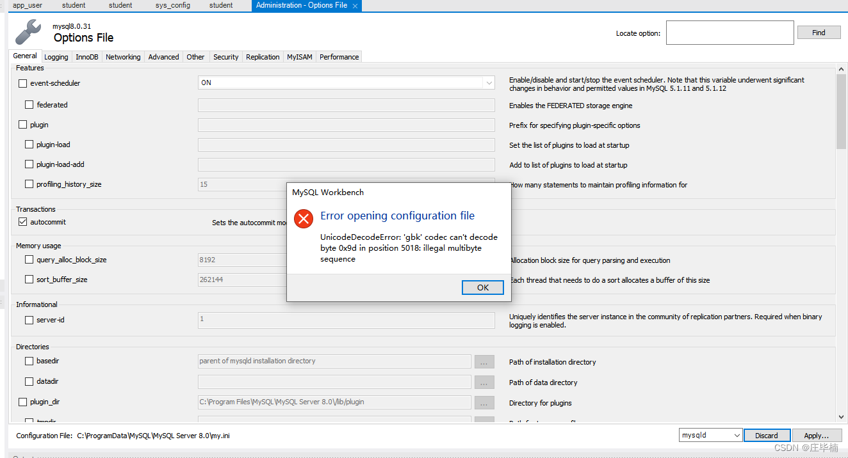Open the Replication tab
This screenshot has height=458, width=848.
pyautogui.click(x=263, y=57)
